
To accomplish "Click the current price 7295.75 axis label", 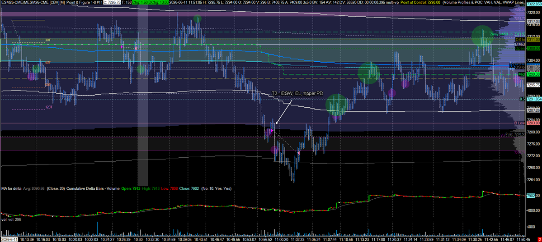I will tap(533, 85).
